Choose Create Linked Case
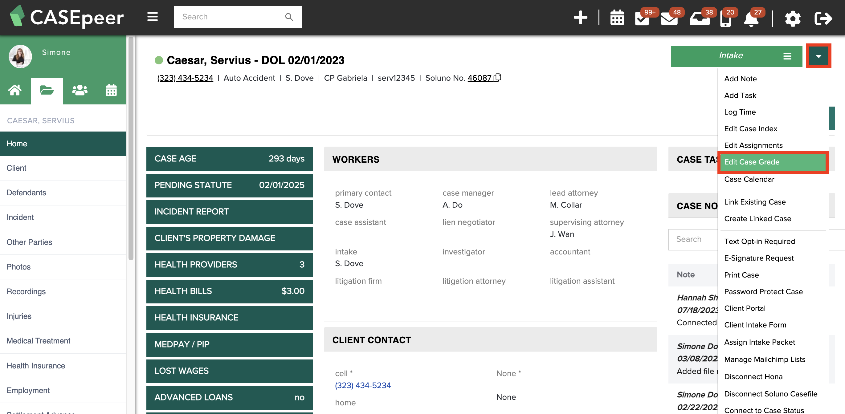 [757, 219]
